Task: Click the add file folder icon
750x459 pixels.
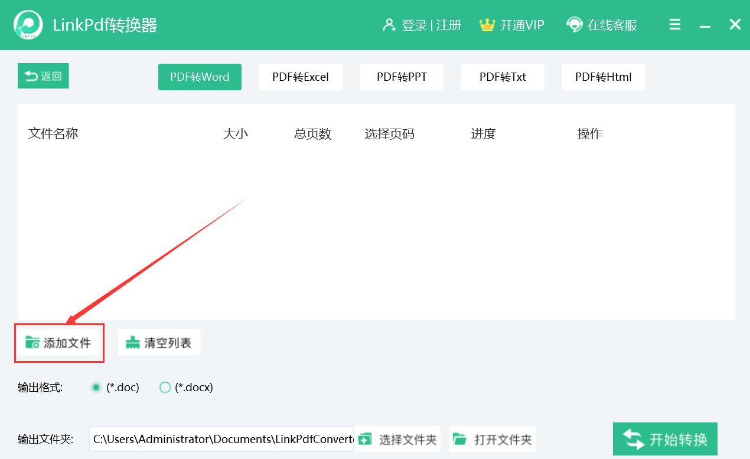Action: point(32,342)
